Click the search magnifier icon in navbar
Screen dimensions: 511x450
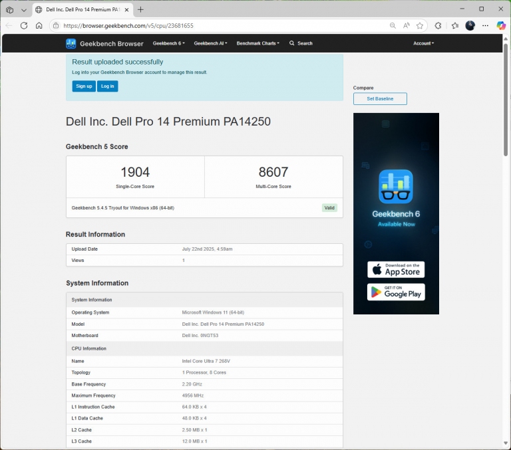click(x=291, y=43)
